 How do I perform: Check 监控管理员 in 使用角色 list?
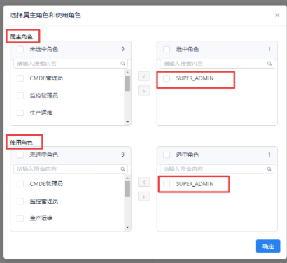click(x=20, y=201)
